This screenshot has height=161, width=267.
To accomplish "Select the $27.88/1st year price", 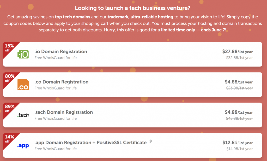I will click(x=238, y=51).
